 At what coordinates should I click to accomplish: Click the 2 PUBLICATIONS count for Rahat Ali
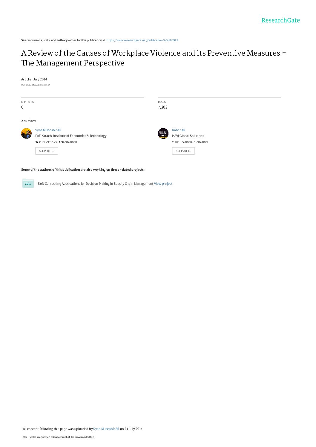[x=182, y=142]
